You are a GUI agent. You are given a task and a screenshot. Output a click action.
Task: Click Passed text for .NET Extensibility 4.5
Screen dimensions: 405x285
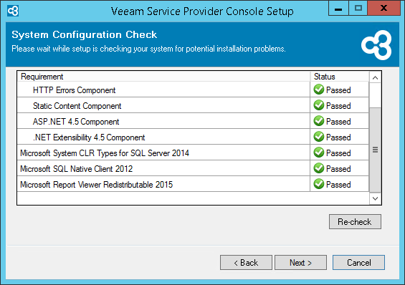(338, 137)
